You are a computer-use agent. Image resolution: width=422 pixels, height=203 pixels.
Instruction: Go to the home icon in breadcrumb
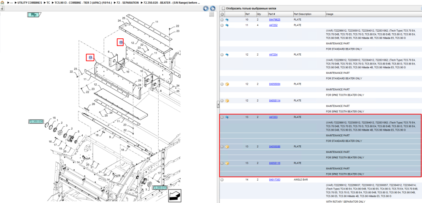[x=2, y=3]
